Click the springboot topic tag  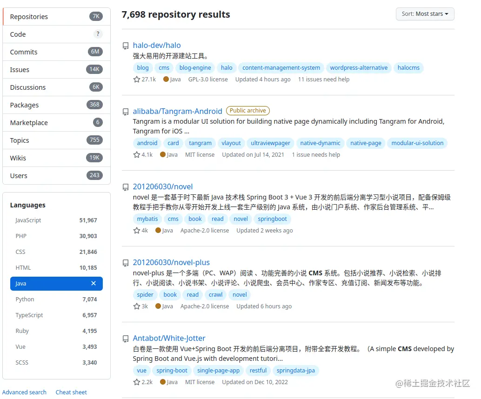[272, 219]
